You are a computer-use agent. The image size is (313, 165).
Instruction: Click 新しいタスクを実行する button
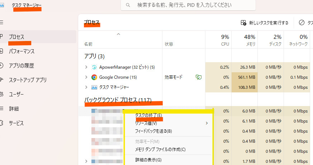click(x=265, y=23)
